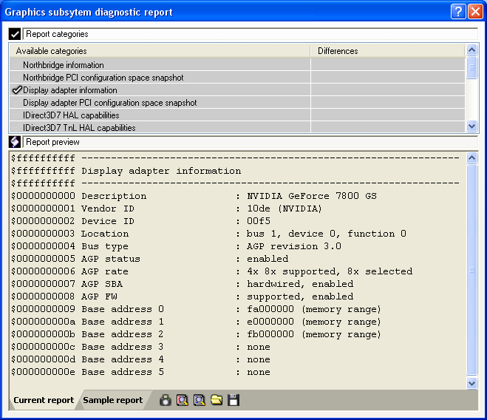Click report preview scroll up arrow
487x420 pixels.
tap(471, 158)
